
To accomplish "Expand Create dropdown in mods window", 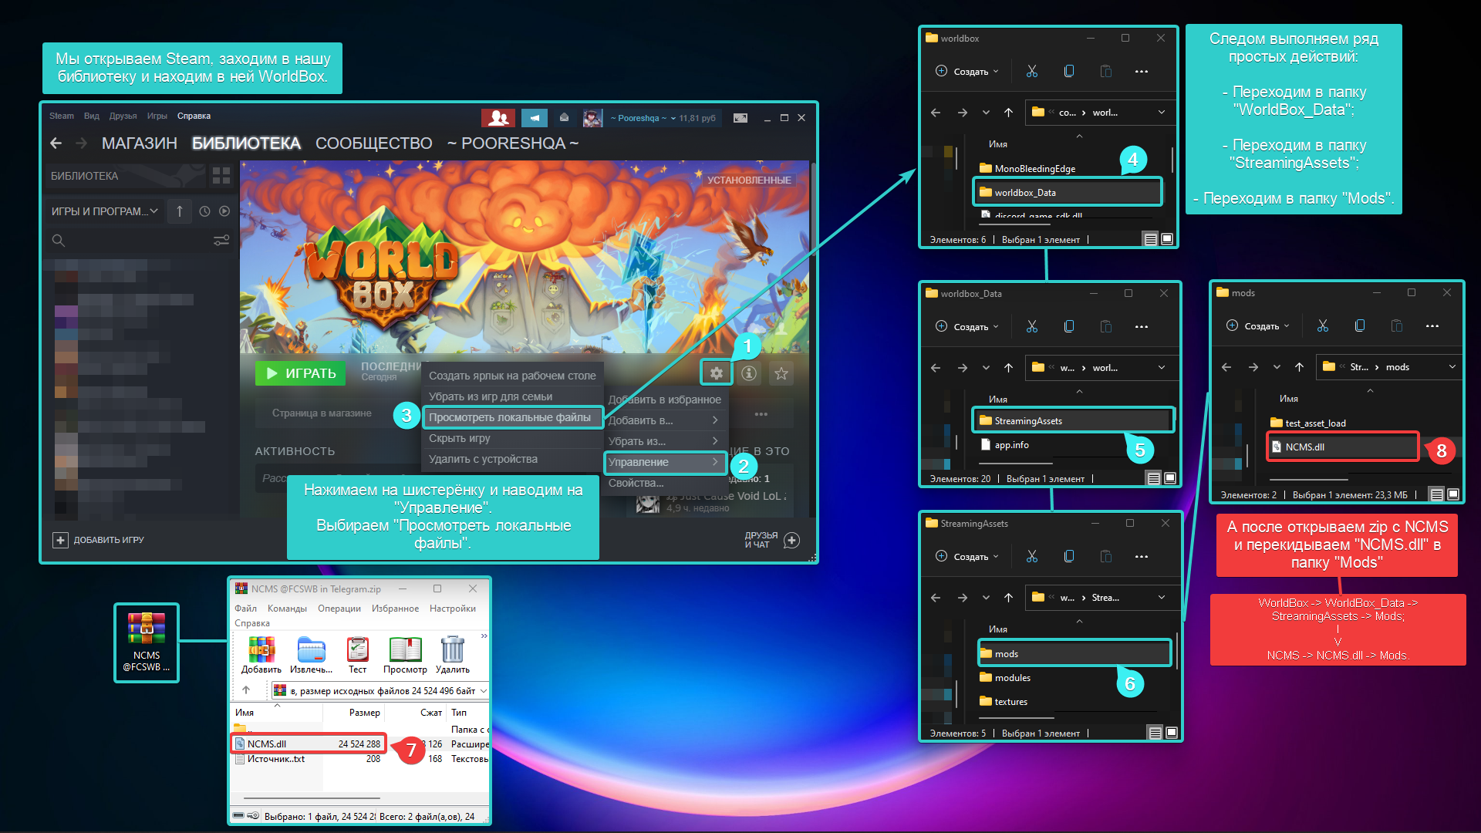I will pos(1287,326).
